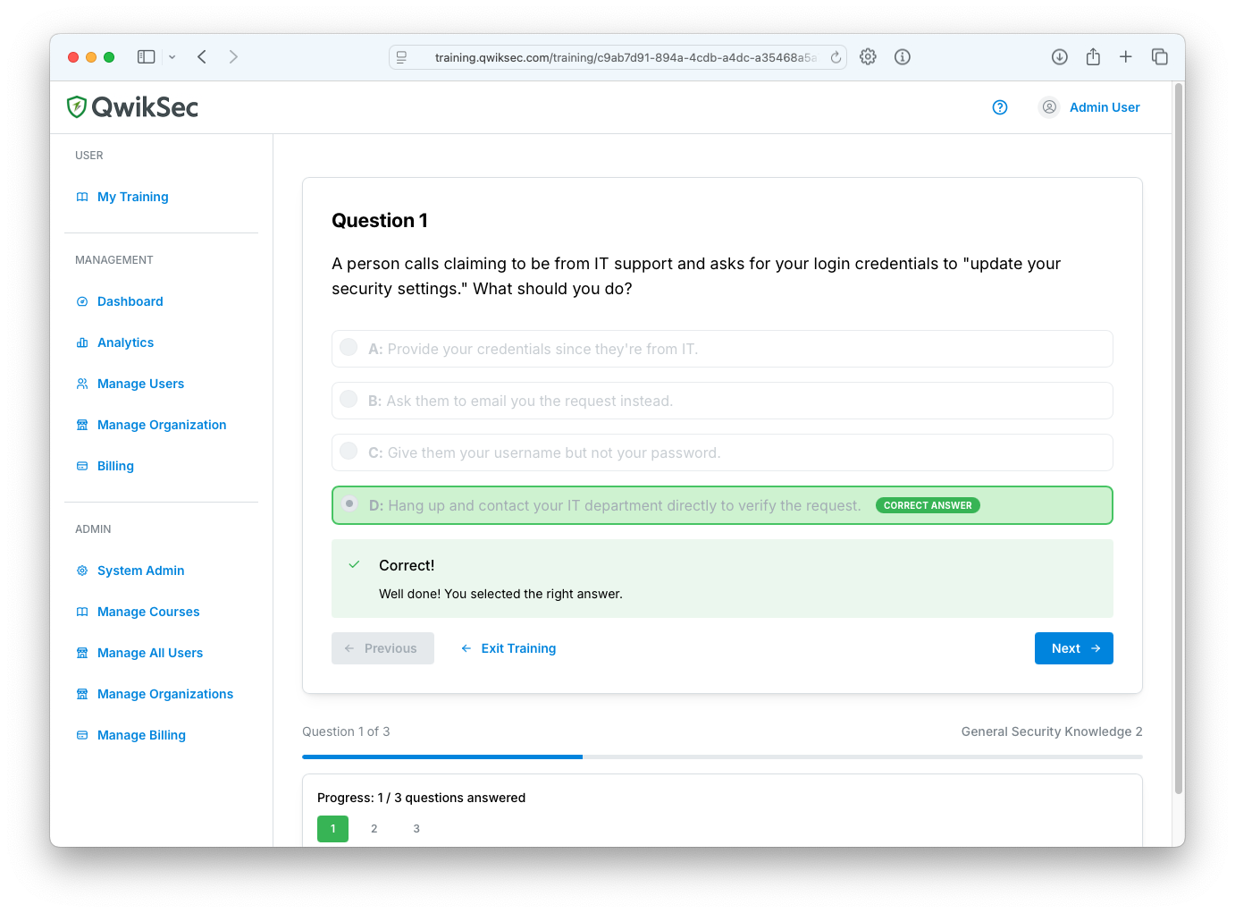1235x913 pixels.
Task: Open Manage Organization in sidebar
Action: click(162, 425)
